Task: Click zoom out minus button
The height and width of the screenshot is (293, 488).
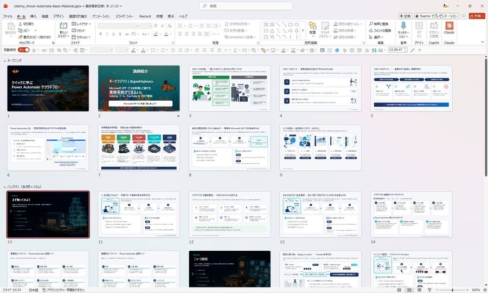Action: [x=438, y=290]
